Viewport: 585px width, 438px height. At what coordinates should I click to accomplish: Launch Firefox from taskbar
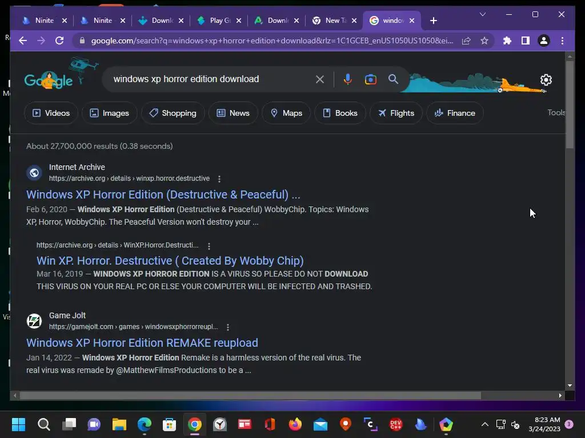(x=295, y=424)
